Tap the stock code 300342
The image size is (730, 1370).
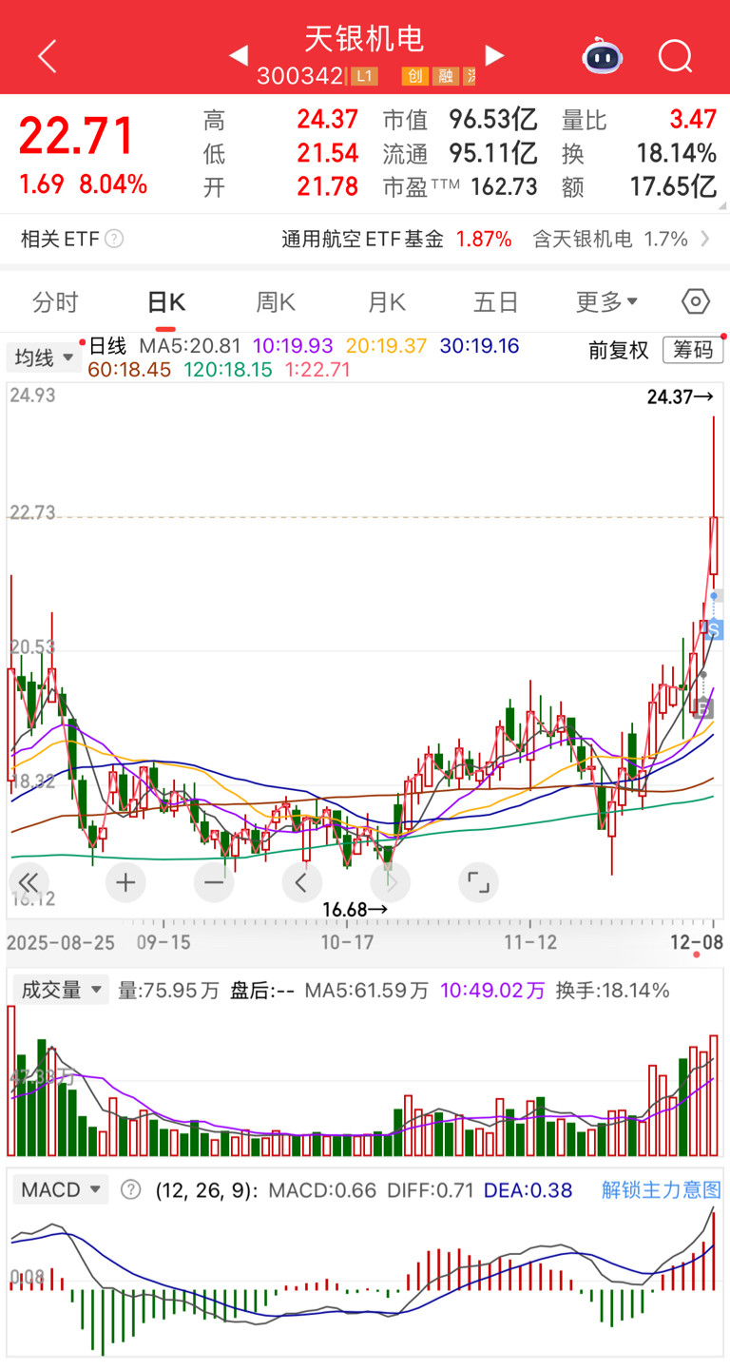click(299, 77)
